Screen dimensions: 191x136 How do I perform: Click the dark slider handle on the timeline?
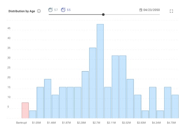point(103,15)
